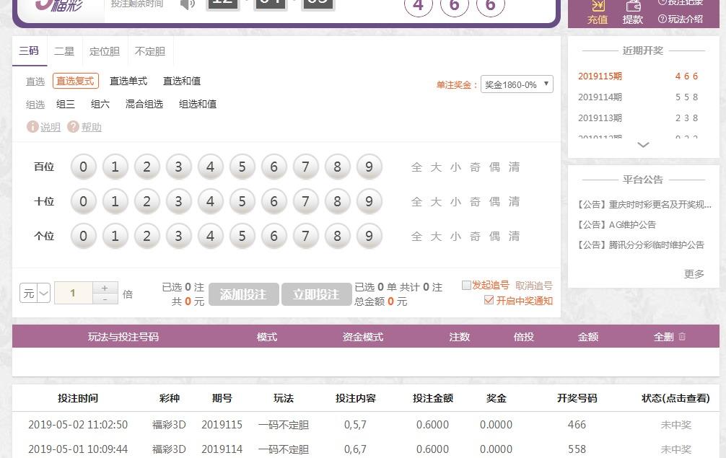The height and width of the screenshot is (458, 726).
Task: Mute sound with the speaker icon
Action: tap(188, 4)
